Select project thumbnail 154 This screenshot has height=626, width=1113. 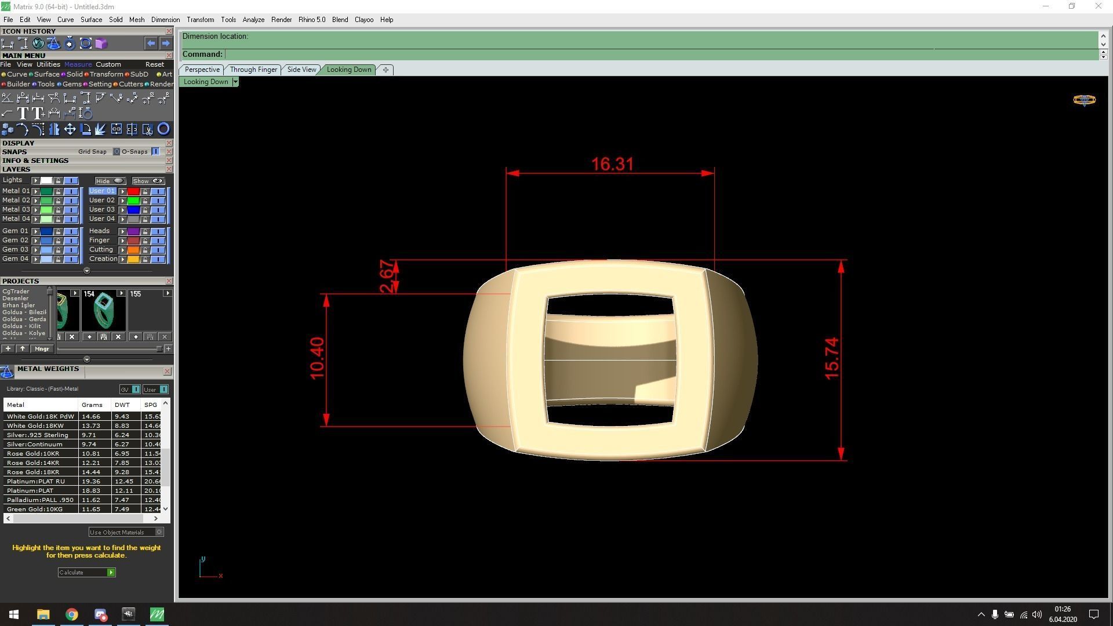(x=103, y=310)
